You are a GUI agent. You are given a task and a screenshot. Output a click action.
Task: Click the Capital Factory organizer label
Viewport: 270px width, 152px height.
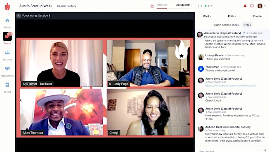pos(66,6)
